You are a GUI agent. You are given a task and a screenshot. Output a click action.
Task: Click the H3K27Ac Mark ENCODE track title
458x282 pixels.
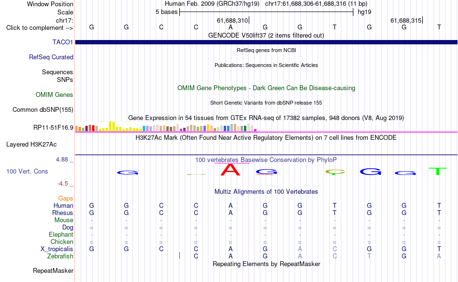click(x=266, y=137)
